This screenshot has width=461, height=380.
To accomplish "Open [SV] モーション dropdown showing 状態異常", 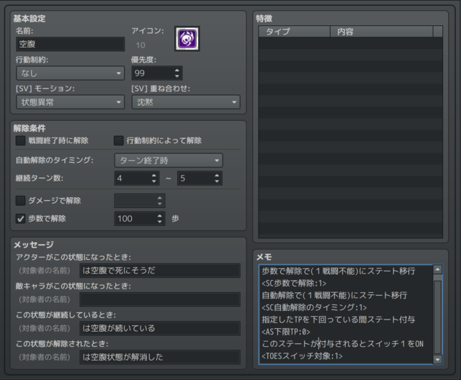I will click(71, 102).
